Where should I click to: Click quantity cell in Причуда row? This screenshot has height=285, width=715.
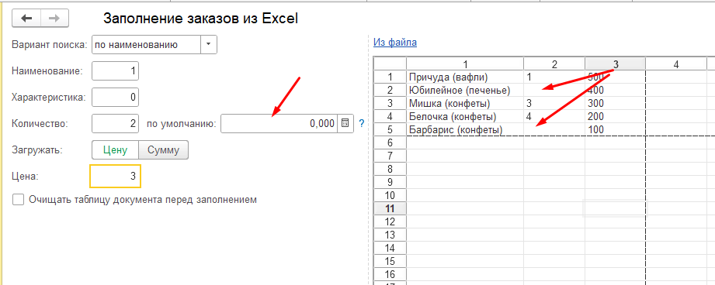[x=554, y=77]
